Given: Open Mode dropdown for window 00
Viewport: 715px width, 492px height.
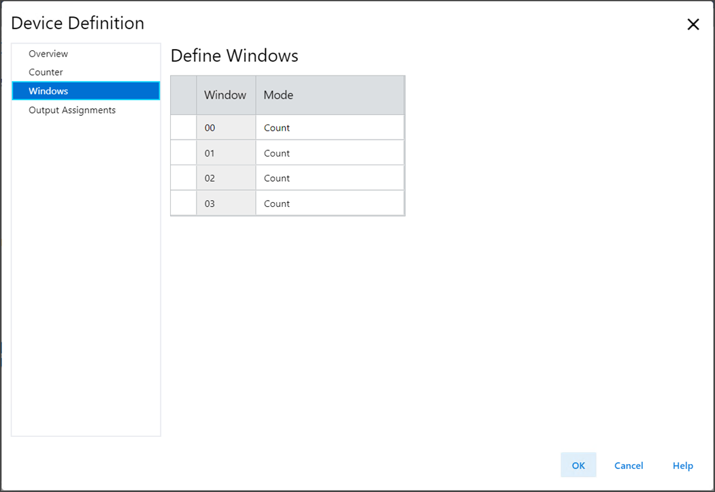Looking at the screenshot, I should click(x=329, y=128).
